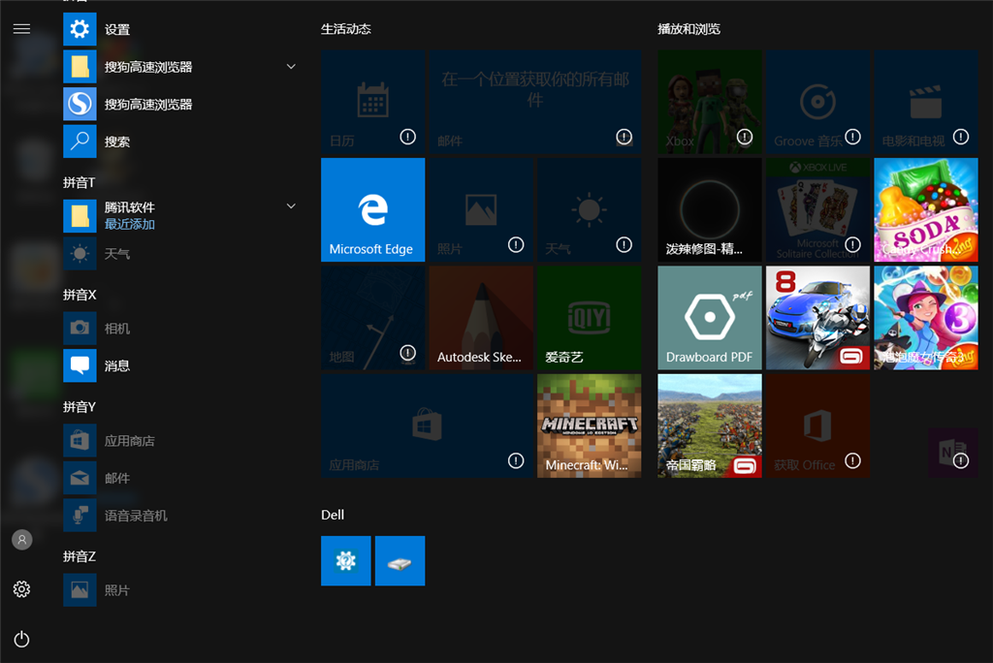This screenshot has height=663, width=993.
Task: Open the 电影和电视 tile
Action: (x=926, y=102)
